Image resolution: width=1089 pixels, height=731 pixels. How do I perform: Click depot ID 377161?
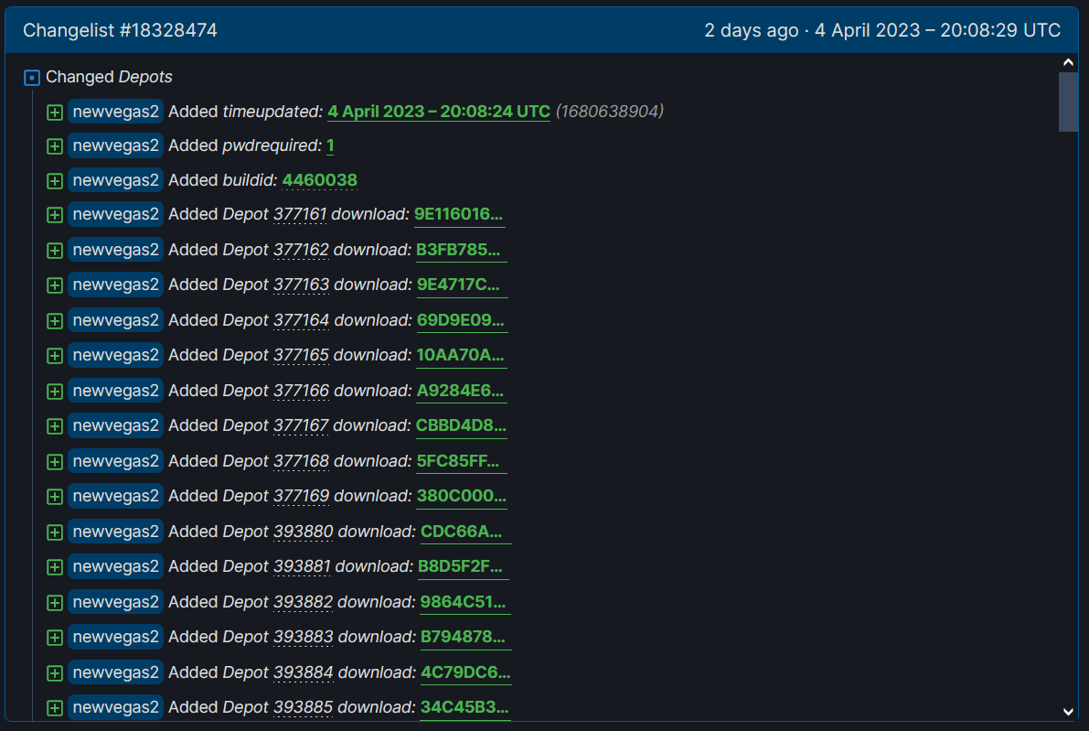(x=300, y=214)
